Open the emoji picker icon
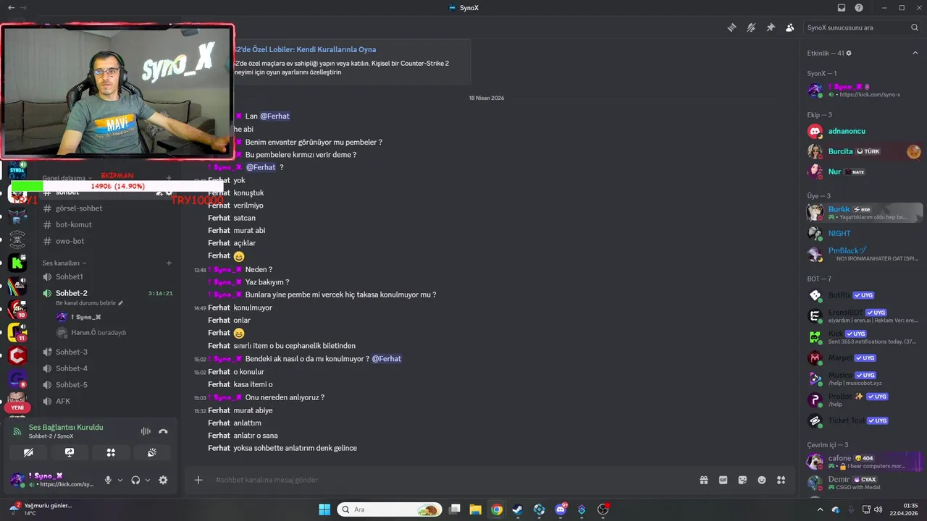 pos(762,480)
